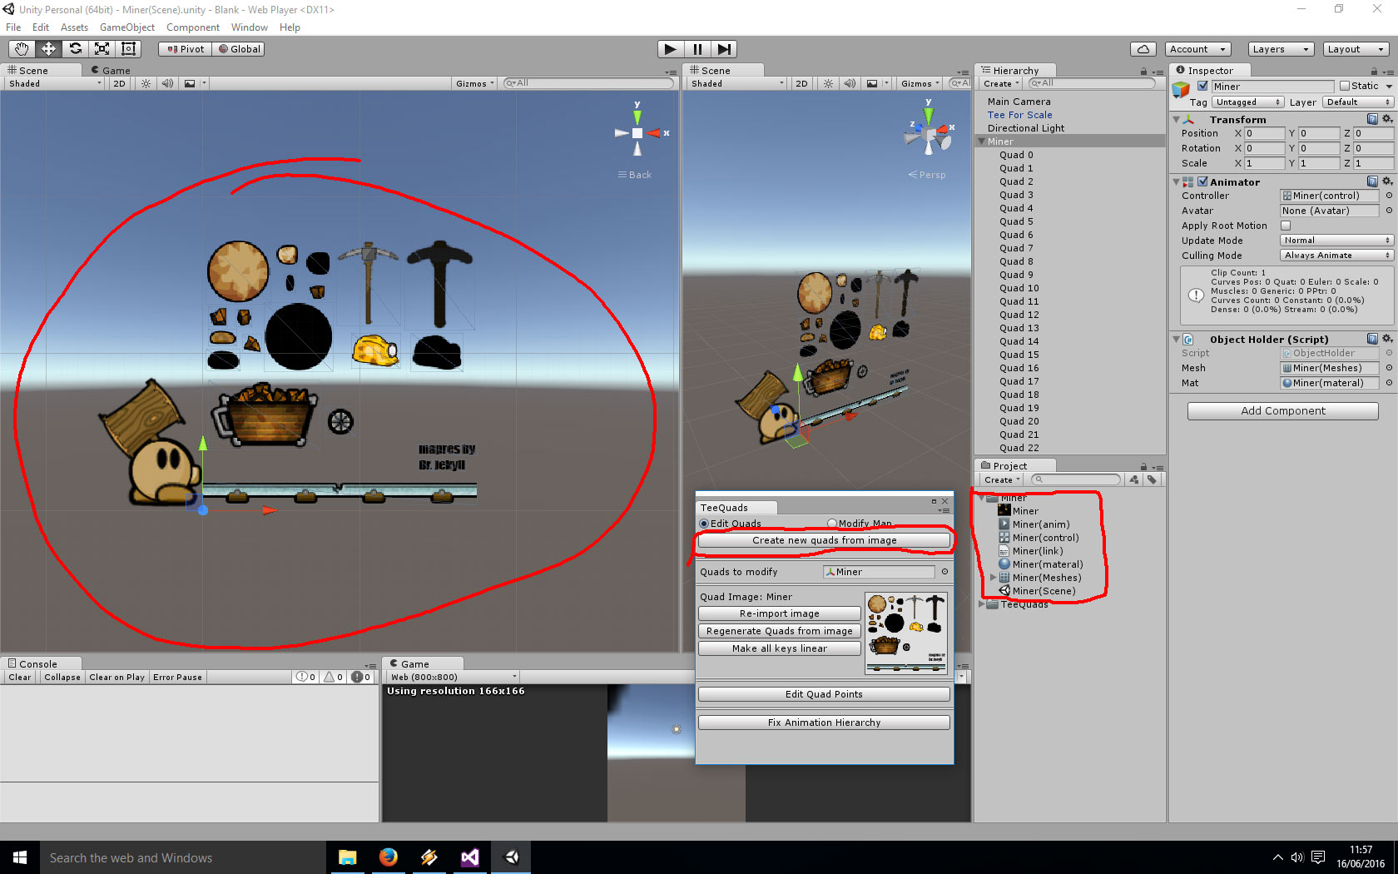
Task: Open Unity cloud services icon
Action: pos(1143,49)
